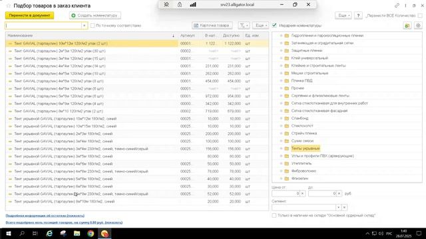Expand the Утеплитель folder

[281, 164]
